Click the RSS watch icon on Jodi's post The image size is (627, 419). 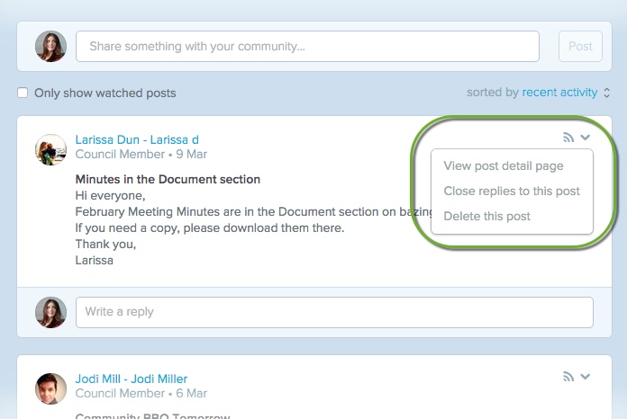568,377
